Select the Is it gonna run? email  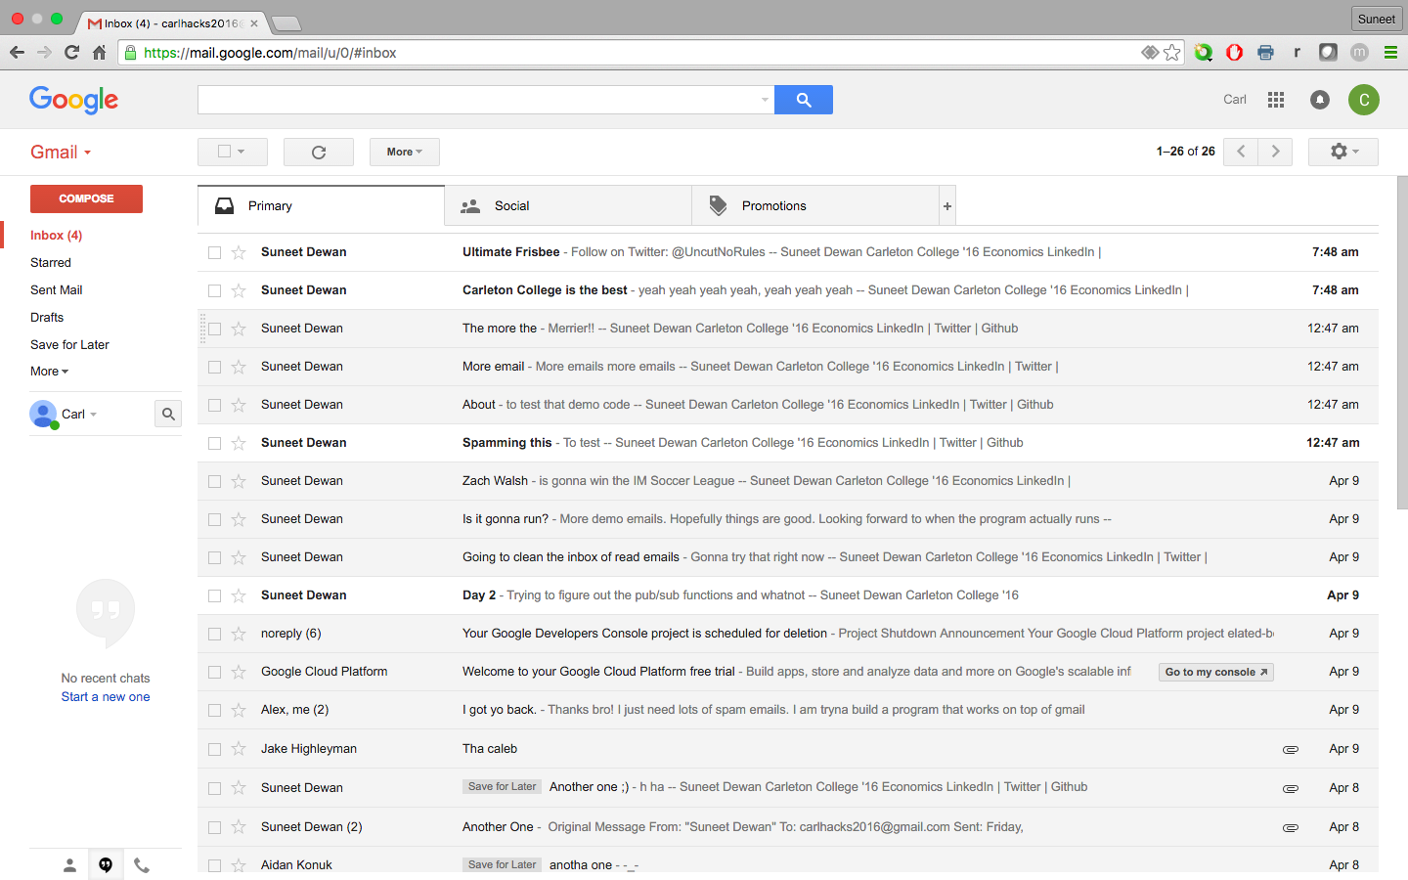click(215, 519)
